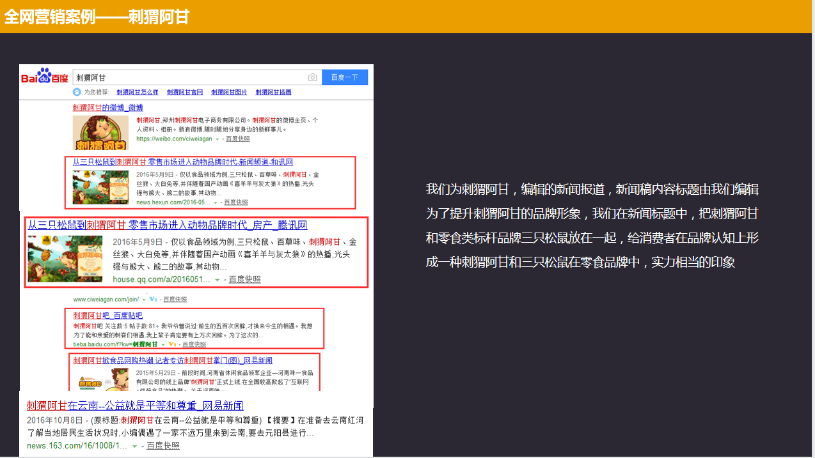Expand the arrow after www.ciweiagan.com/join/
Image resolution: width=815 pixels, height=458 pixels.
[144, 299]
